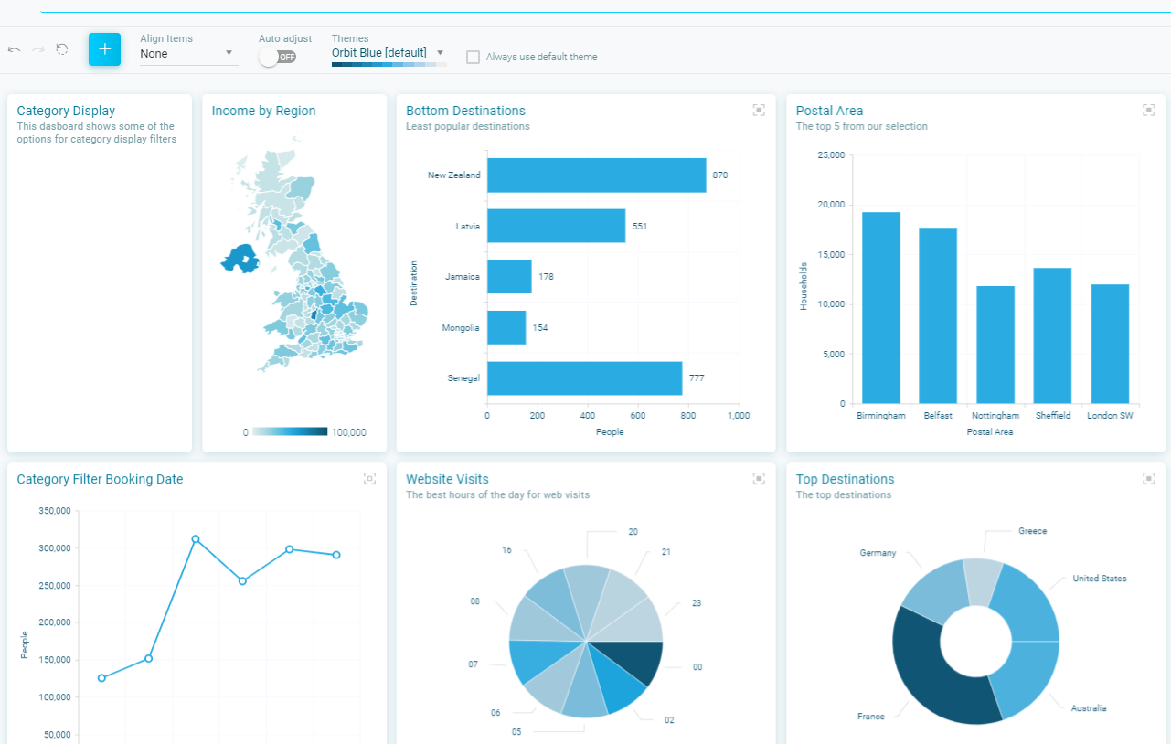This screenshot has height=744, width=1171.
Task: Click the Category Display title
Action: [x=66, y=111]
